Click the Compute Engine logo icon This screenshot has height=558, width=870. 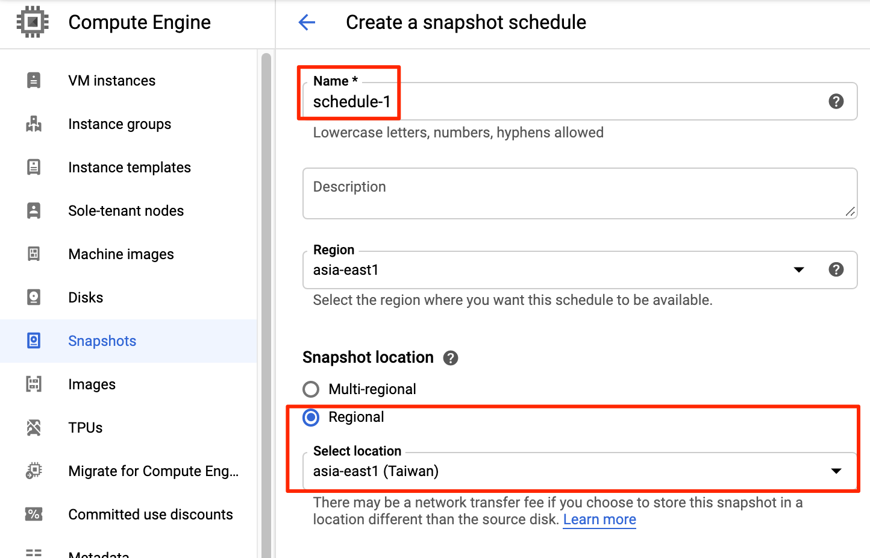[32, 22]
